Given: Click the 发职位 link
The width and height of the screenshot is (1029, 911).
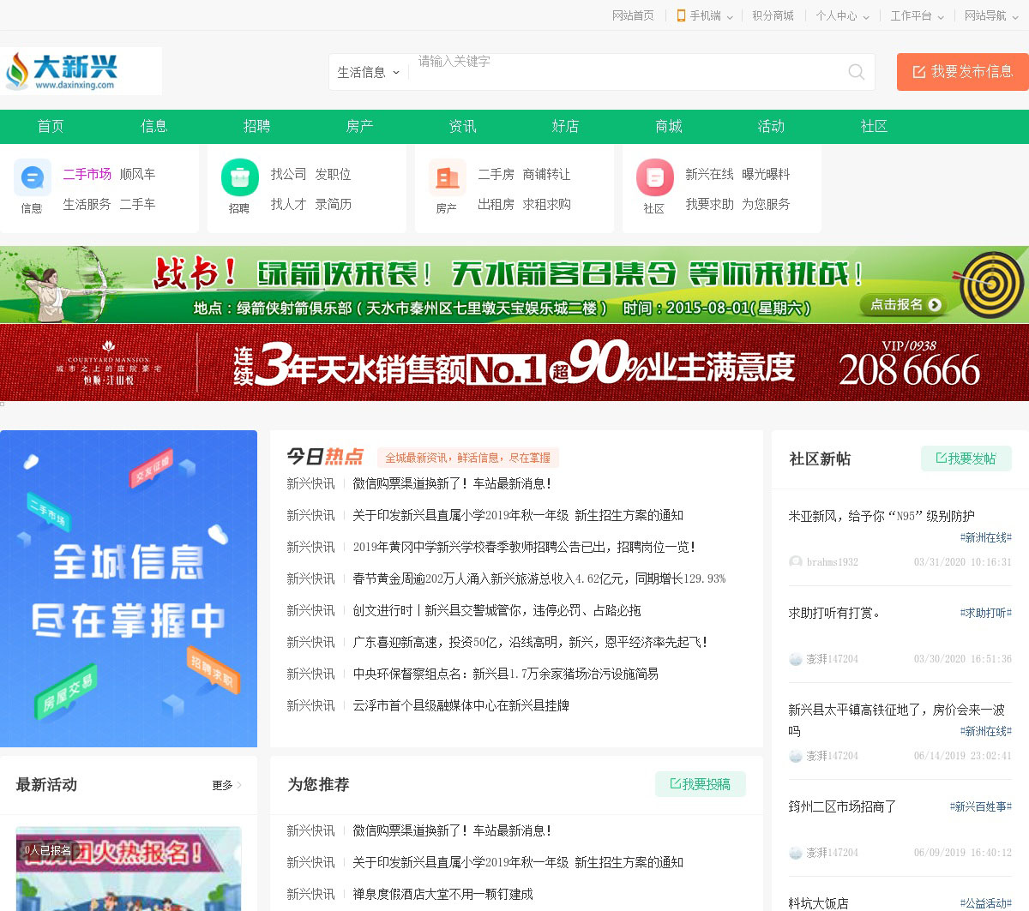Looking at the screenshot, I should (x=333, y=174).
